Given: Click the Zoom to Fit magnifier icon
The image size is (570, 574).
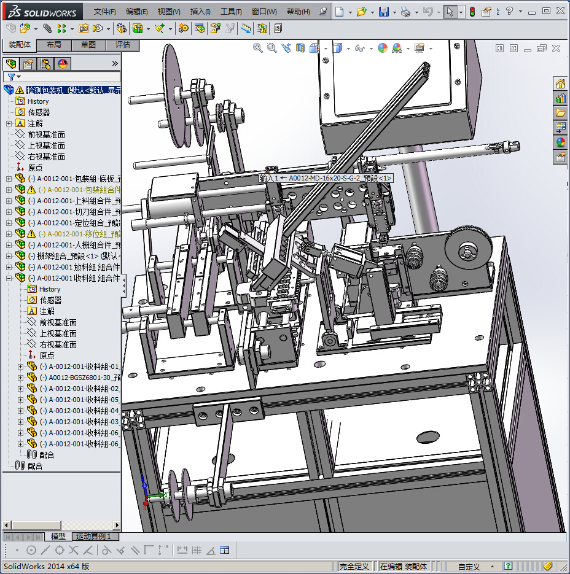Looking at the screenshot, I should click(x=258, y=48).
